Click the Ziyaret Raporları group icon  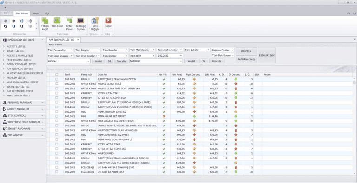click(5, 128)
